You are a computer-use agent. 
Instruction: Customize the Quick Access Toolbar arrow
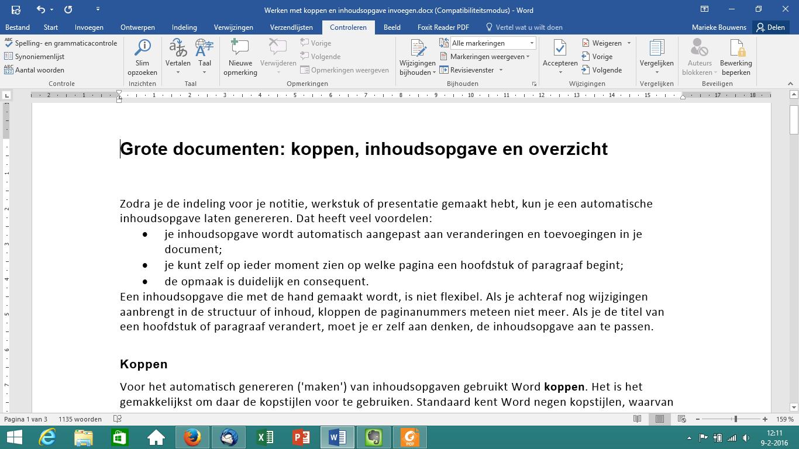click(98, 9)
